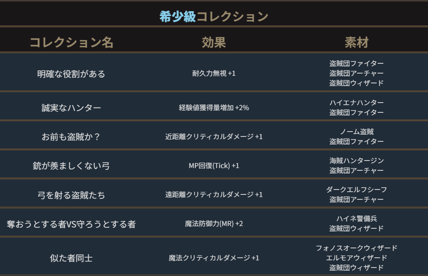The height and width of the screenshot is (276, 428).
Task: Click the 魔法防御力(MR) +2 effect text
Action: (x=214, y=224)
